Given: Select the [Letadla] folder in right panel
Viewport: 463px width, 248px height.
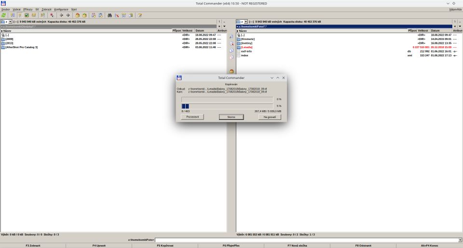Looking at the screenshot, I should click(x=246, y=47).
